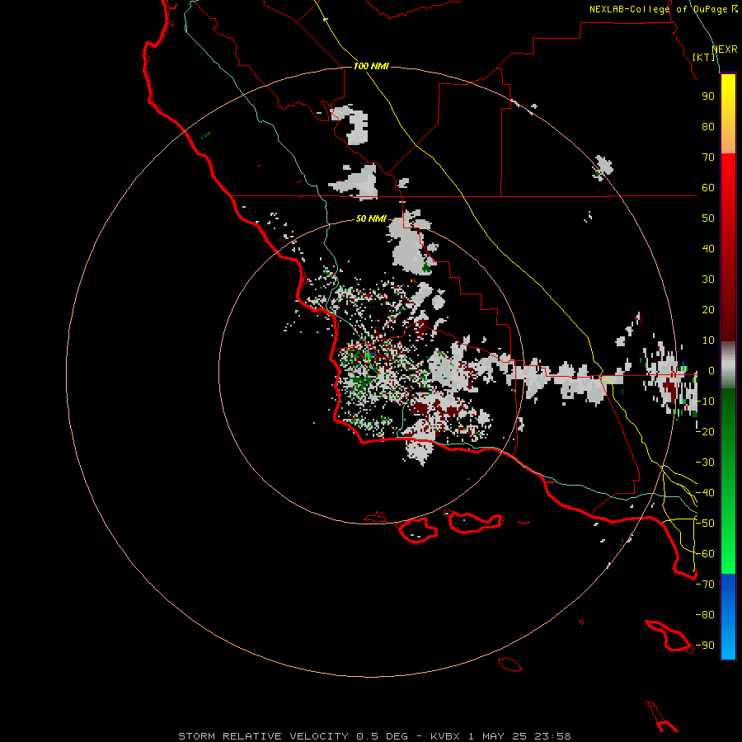Image resolution: width=742 pixels, height=742 pixels.
Task: Click the 0 value on velocity scale
Action: tap(711, 371)
